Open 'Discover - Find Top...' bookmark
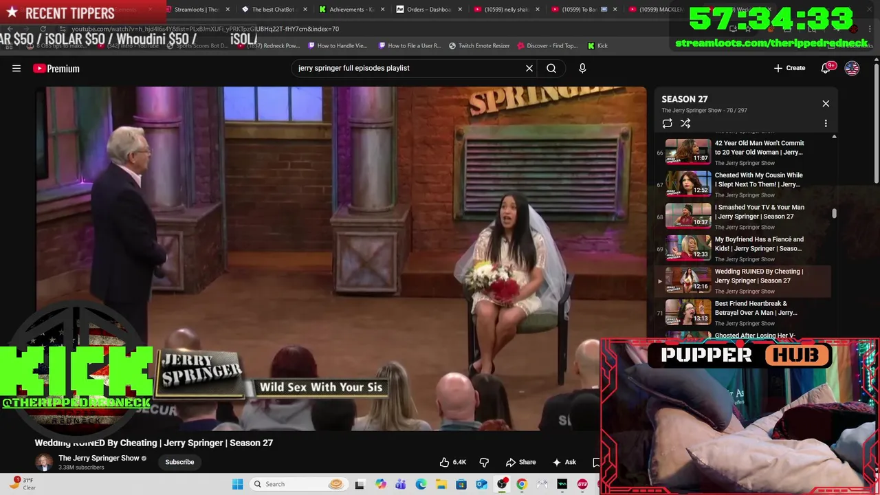 (547, 46)
